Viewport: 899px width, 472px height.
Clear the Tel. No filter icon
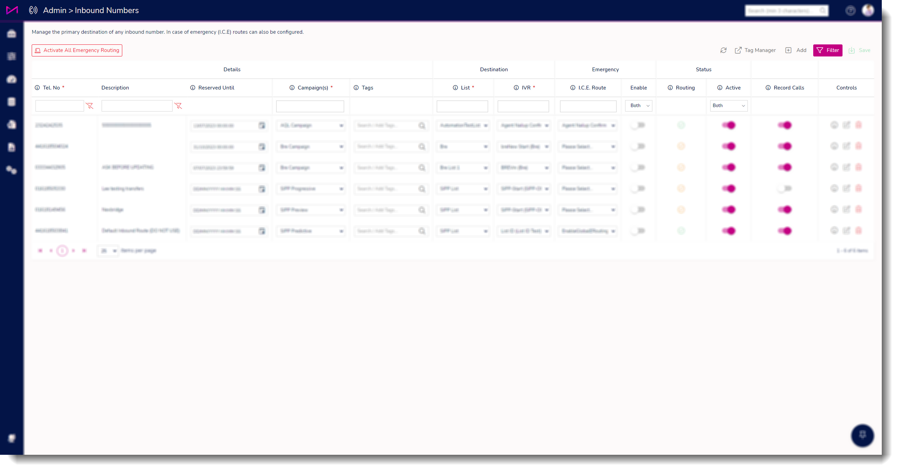pos(90,106)
